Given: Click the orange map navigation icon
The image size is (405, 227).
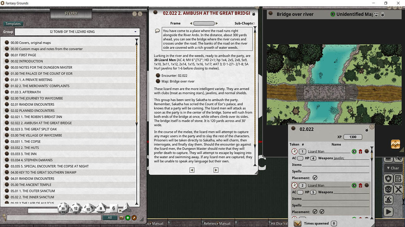Looking at the screenshot, I should point(396,144).
